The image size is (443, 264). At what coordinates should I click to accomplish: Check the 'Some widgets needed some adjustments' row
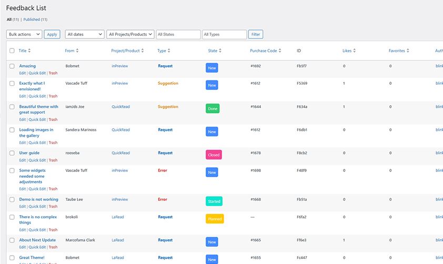coord(12,171)
